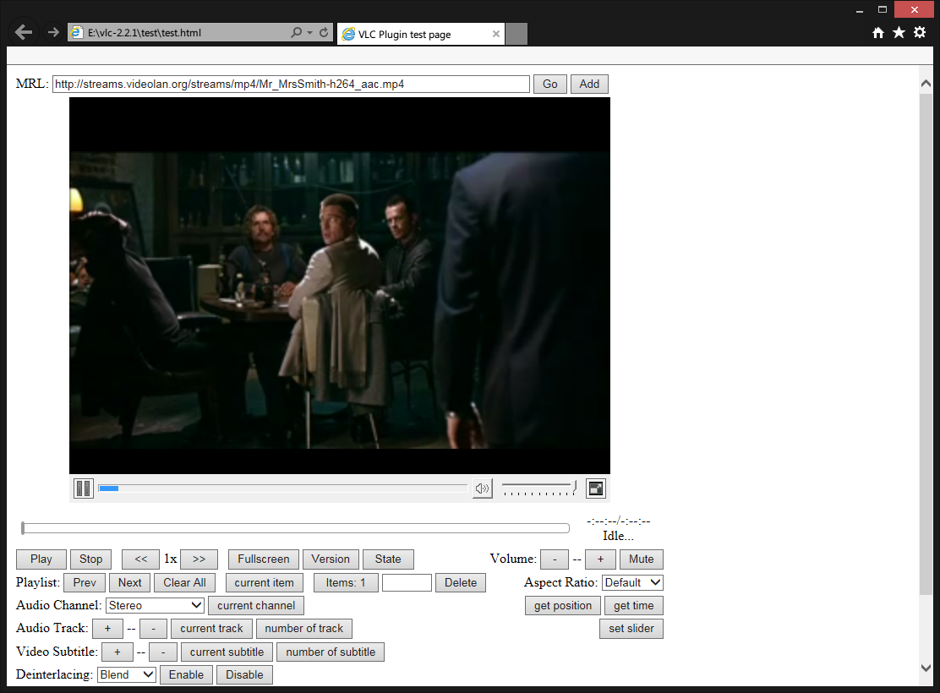
Task: Click the number of subtitle button
Action: tap(331, 652)
